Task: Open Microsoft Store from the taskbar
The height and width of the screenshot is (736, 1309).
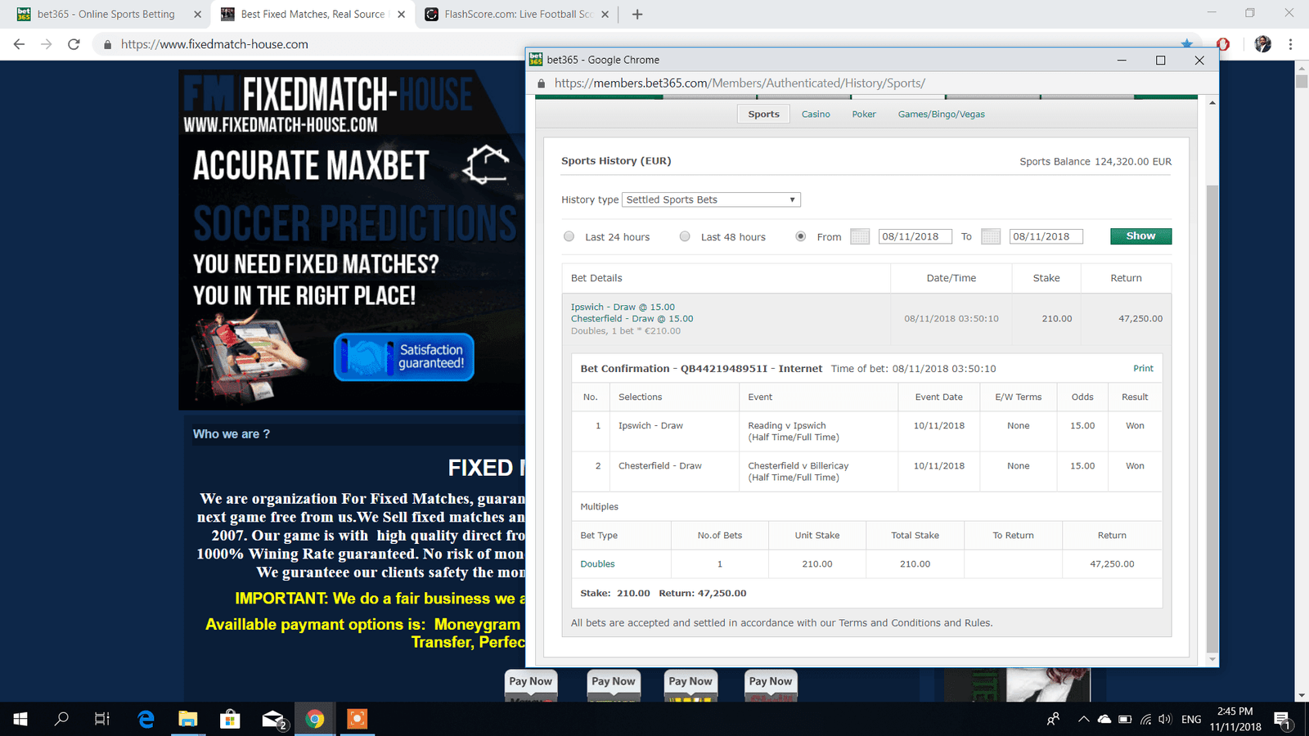Action: pos(230,719)
